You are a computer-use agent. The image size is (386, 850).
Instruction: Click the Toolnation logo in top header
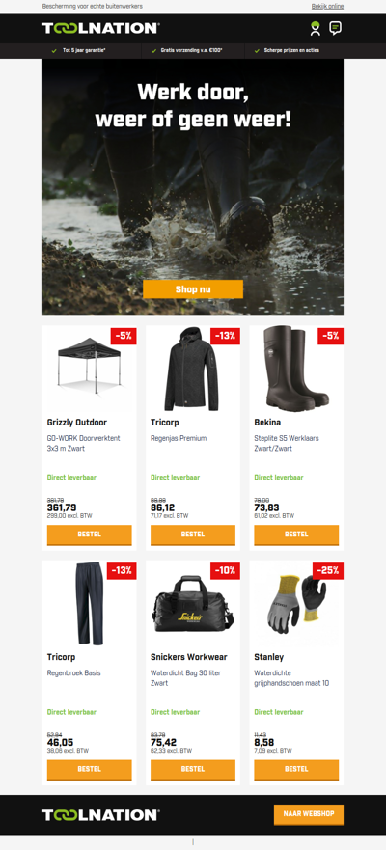tap(100, 28)
